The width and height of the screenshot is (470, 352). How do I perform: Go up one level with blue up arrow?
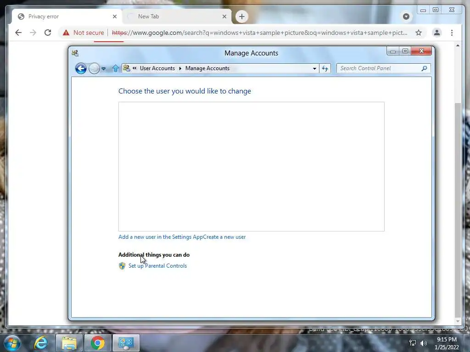coord(116,69)
